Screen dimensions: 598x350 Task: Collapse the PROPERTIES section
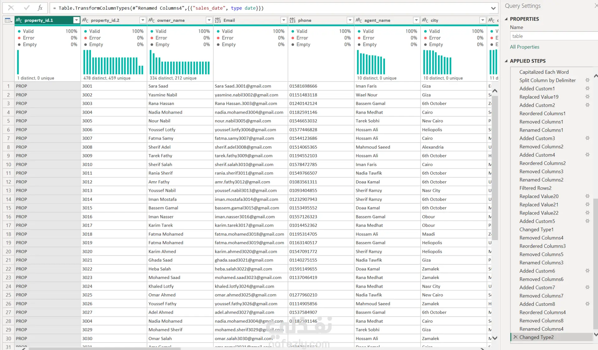pos(506,19)
